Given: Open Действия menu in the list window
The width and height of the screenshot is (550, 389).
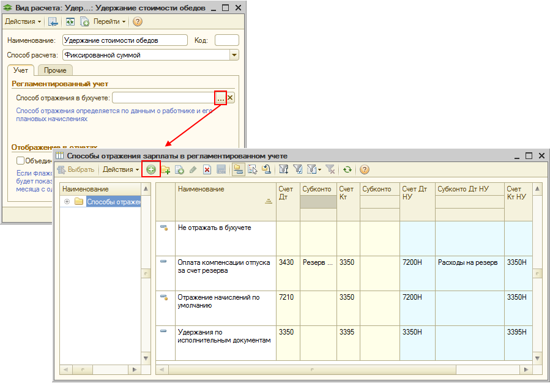Looking at the screenshot, I should tap(121, 169).
